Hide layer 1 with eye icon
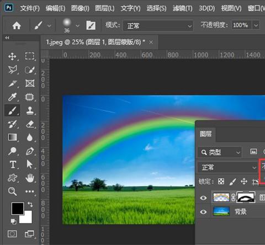The image size is (265, 245). (x=203, y=198)
